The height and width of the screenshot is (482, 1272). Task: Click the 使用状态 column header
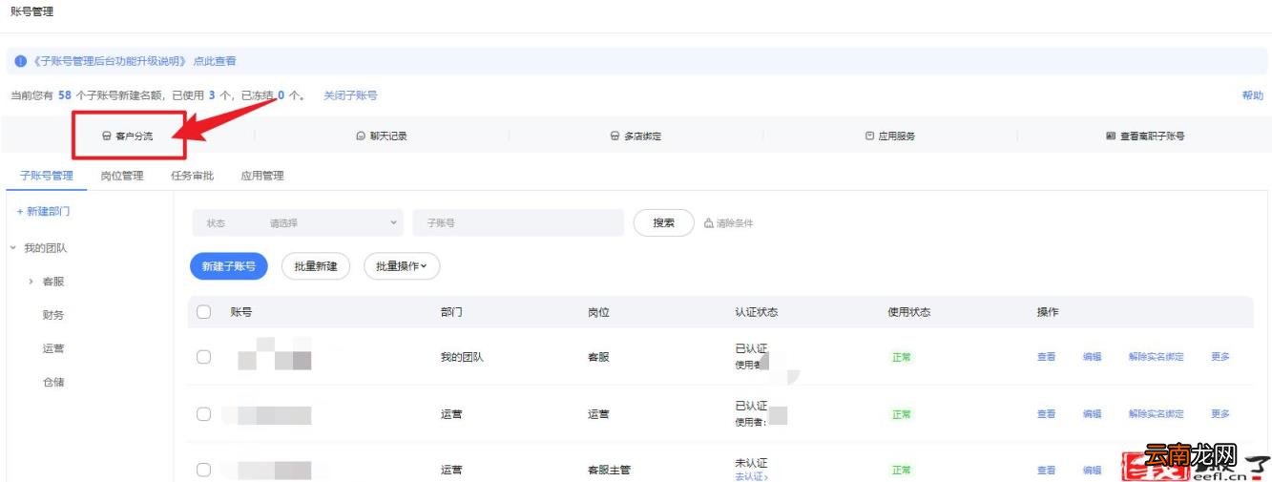pyautogui.click(x=909, y=312)
